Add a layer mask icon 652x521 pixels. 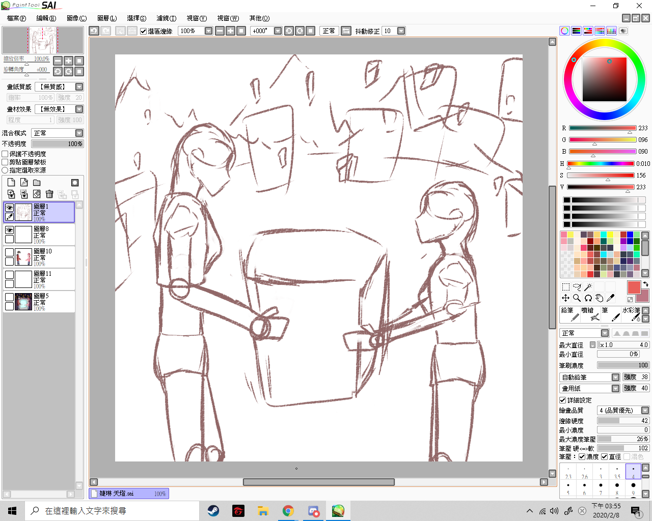75,183
